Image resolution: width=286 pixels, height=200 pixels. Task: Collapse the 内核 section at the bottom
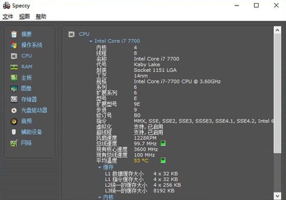pyautogui.click(x=100, y=197)
